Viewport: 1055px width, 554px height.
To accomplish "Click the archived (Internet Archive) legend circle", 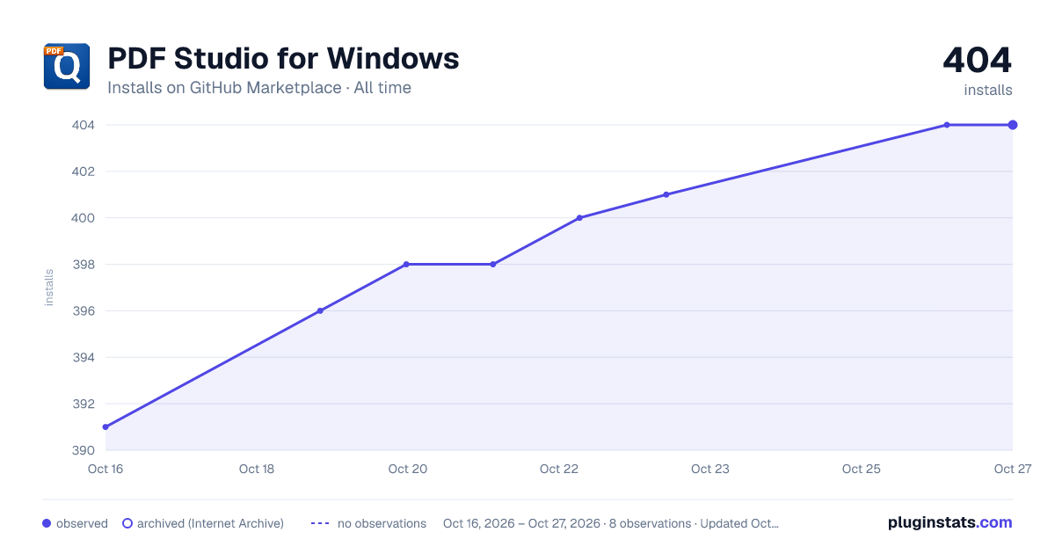I will (127, 523).
